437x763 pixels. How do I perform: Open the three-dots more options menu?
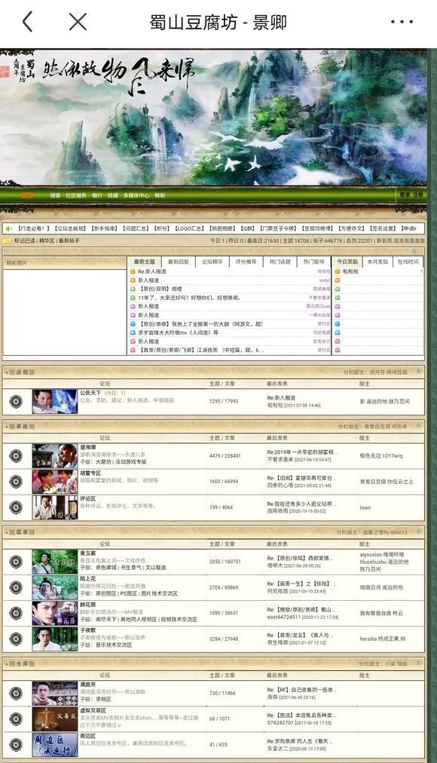(x=402, y=22)
